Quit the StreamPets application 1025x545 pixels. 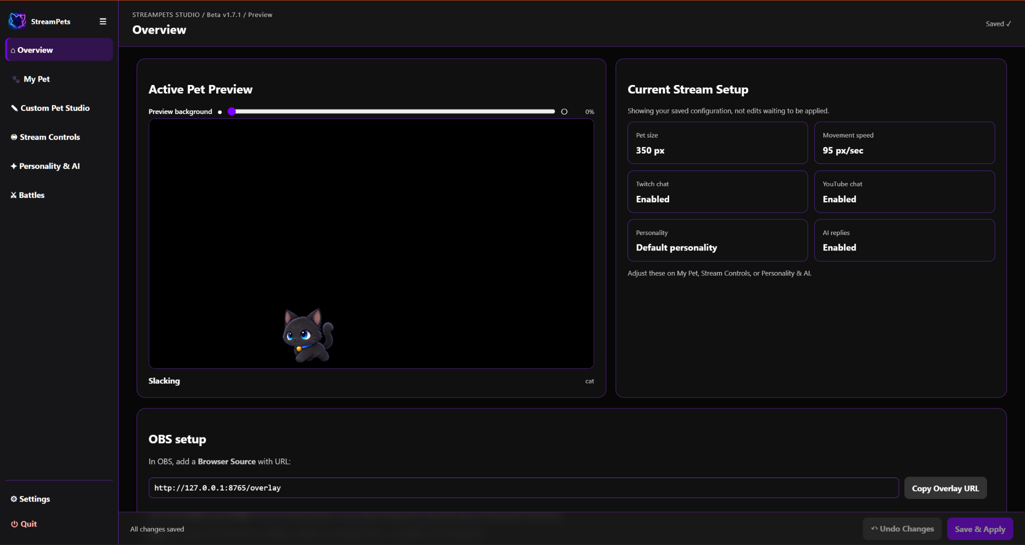pos(59,524)
